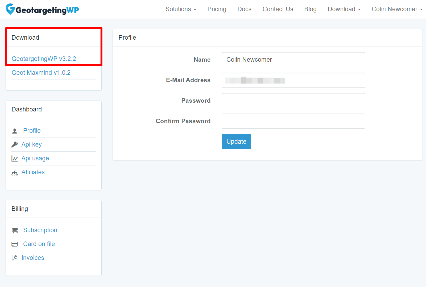Click the Download panel heading
Image resolution: width=426 pixels, height=287 pixels.
26,38
